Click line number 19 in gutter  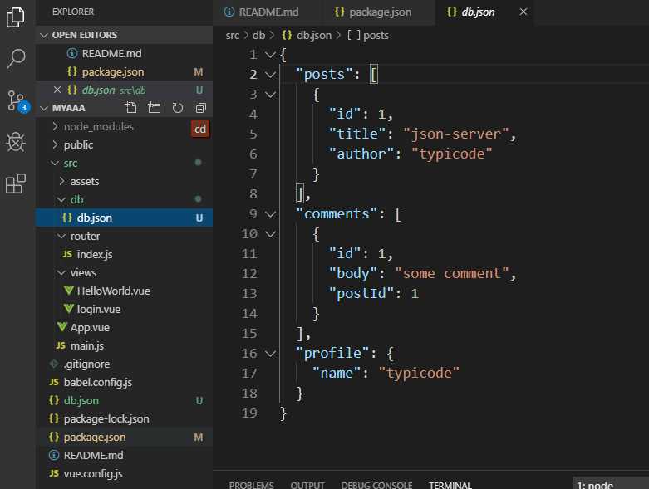(x=249, y=413)
